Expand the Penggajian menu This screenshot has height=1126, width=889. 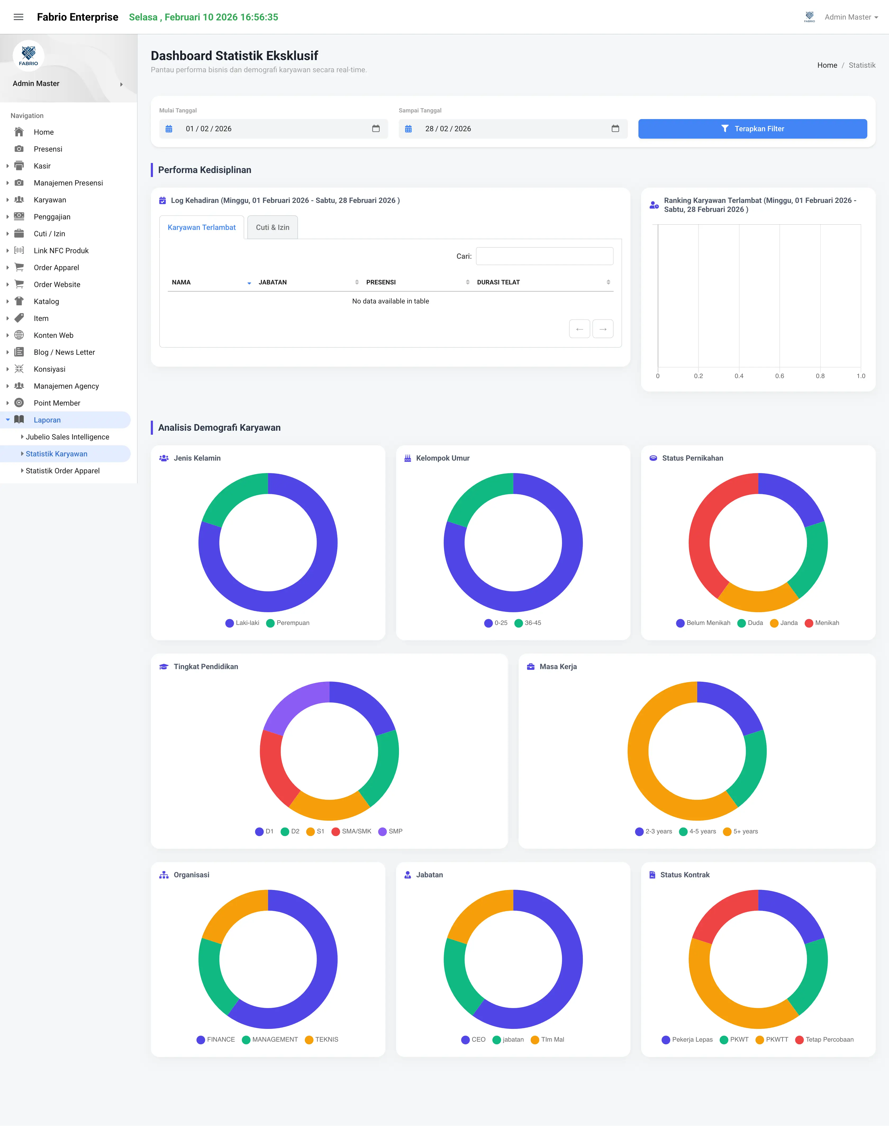[7, 216]
